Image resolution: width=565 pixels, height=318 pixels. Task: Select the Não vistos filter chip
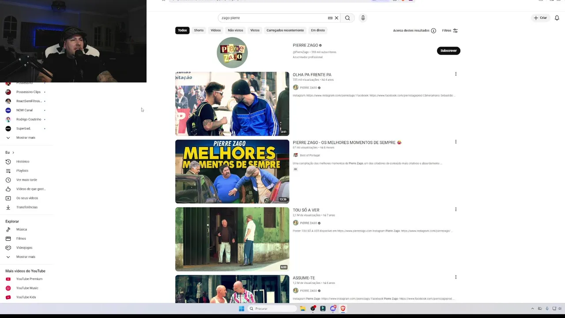coord(236,30)
